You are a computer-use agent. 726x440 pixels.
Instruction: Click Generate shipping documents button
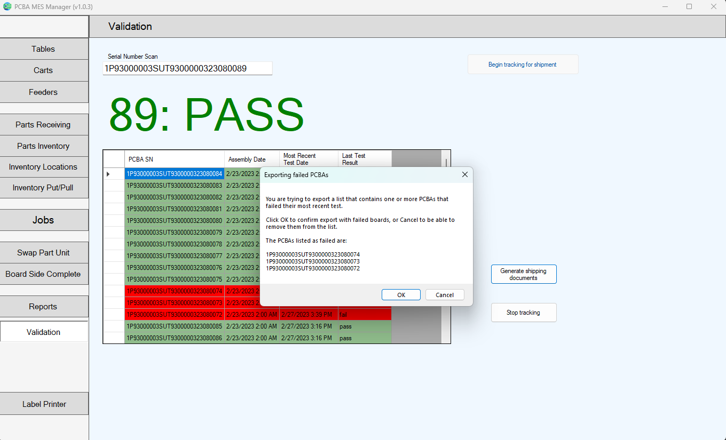click(523, 274)
